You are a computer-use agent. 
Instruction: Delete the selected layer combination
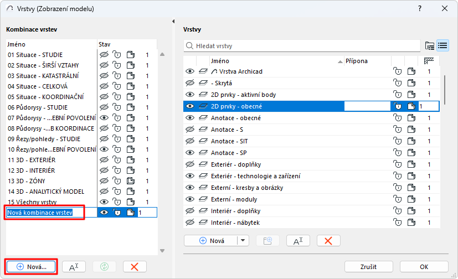(x=135, y=266)
